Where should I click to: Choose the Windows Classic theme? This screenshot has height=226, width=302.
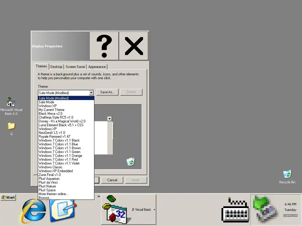click(66, 167)
